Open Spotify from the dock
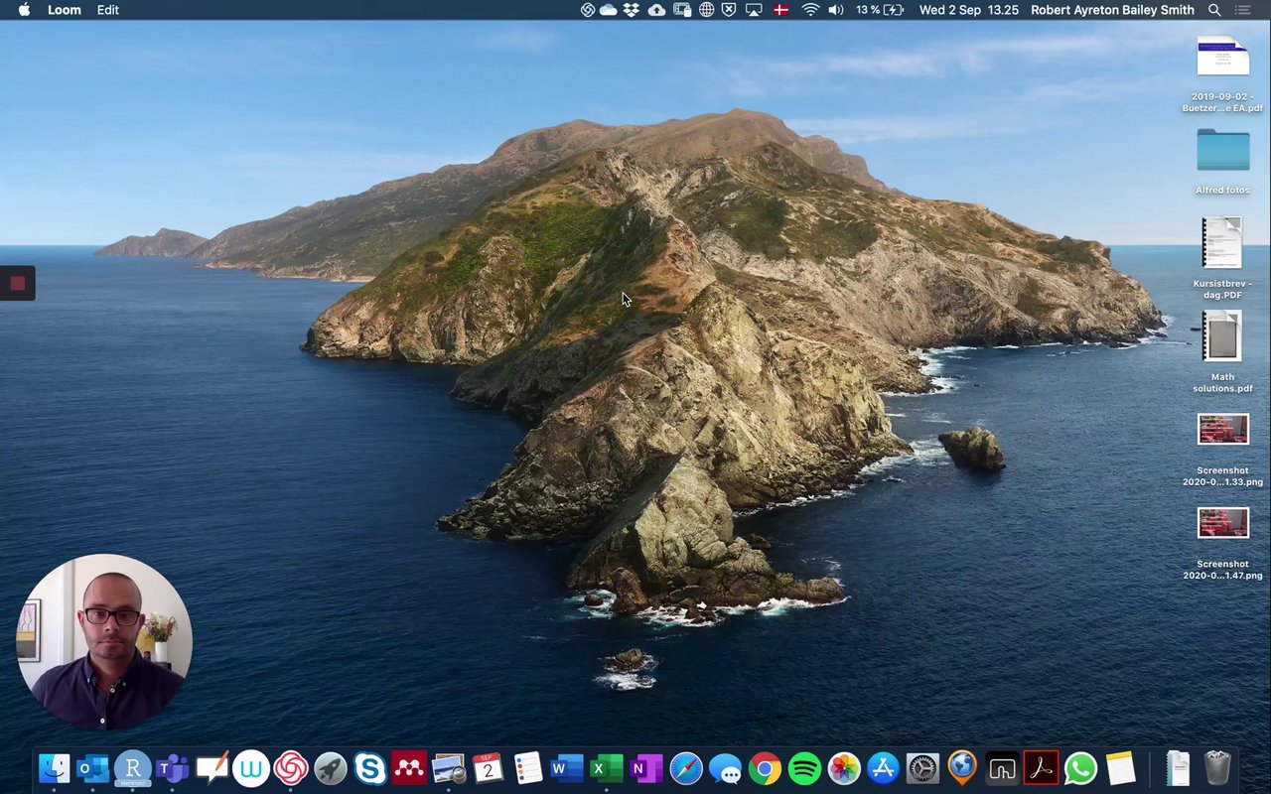This screenshot has width=1271, height=794. click(x=804, y=768)
